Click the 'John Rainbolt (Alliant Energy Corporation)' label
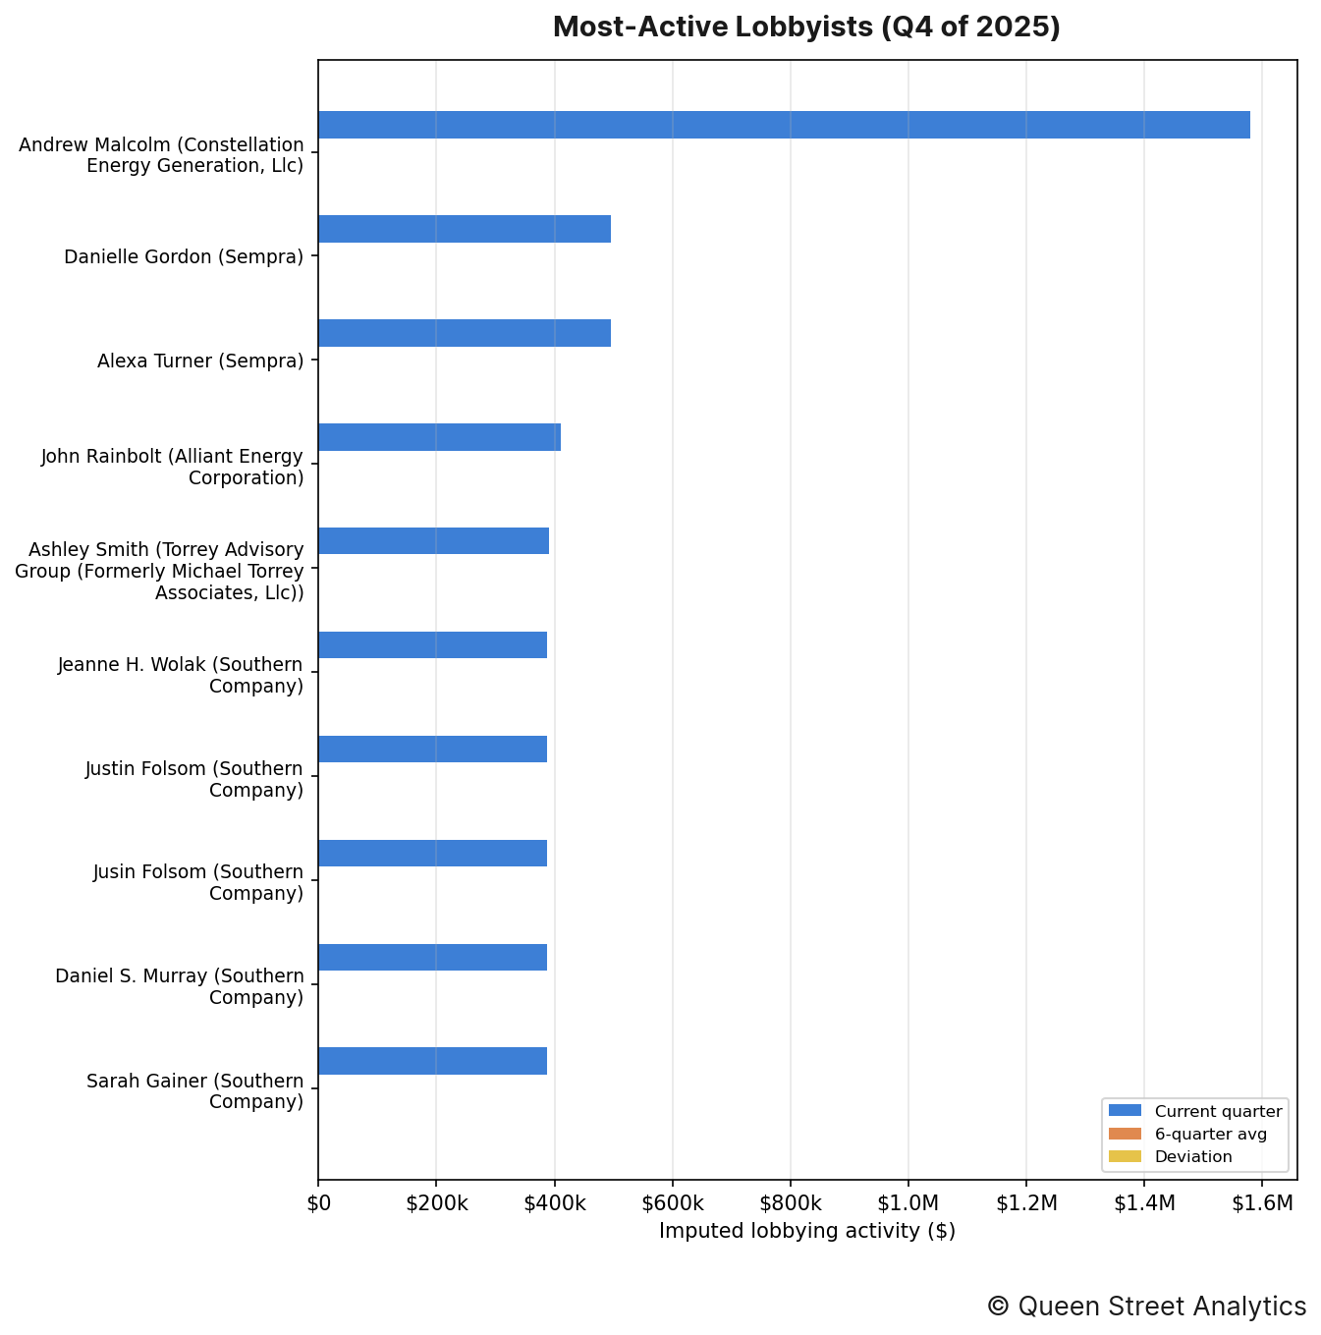This screenshot has height=1335, width=1321. [x=172, y=468]
